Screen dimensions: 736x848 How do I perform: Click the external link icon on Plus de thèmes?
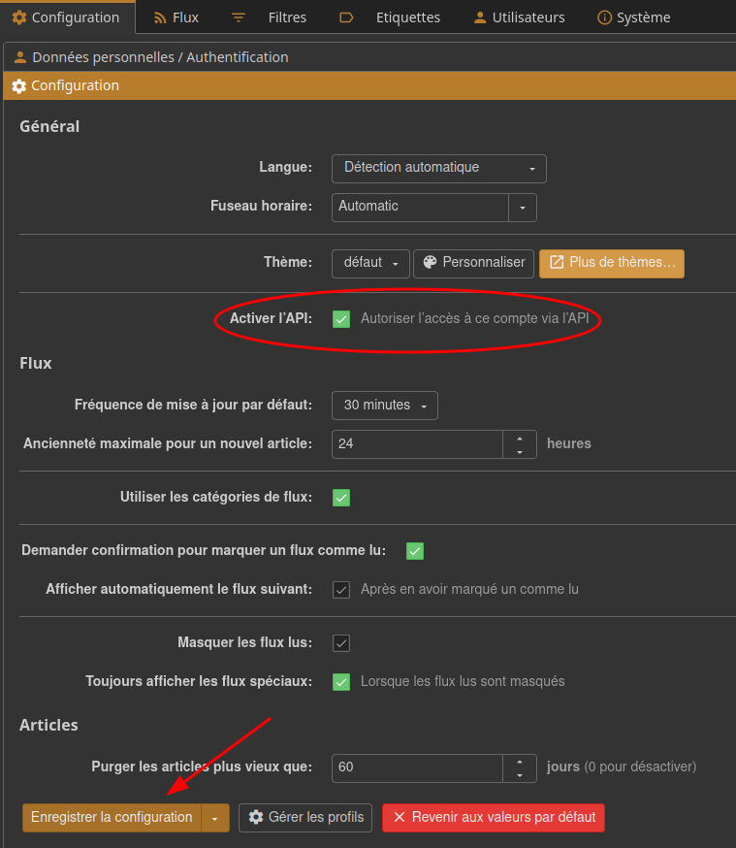[557, 263]
